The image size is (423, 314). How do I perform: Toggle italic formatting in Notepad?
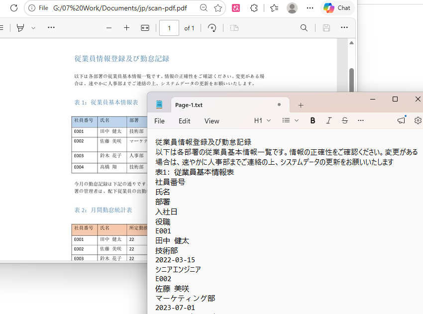point(328,120)
